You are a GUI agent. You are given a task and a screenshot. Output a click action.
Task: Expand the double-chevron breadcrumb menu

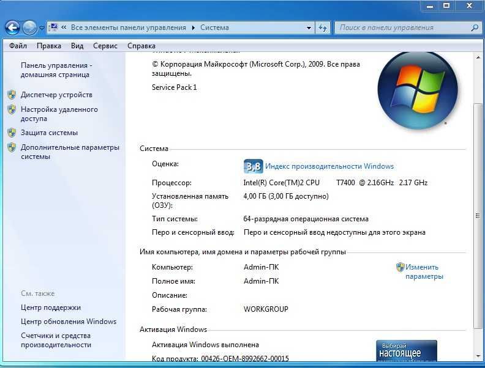64,27
